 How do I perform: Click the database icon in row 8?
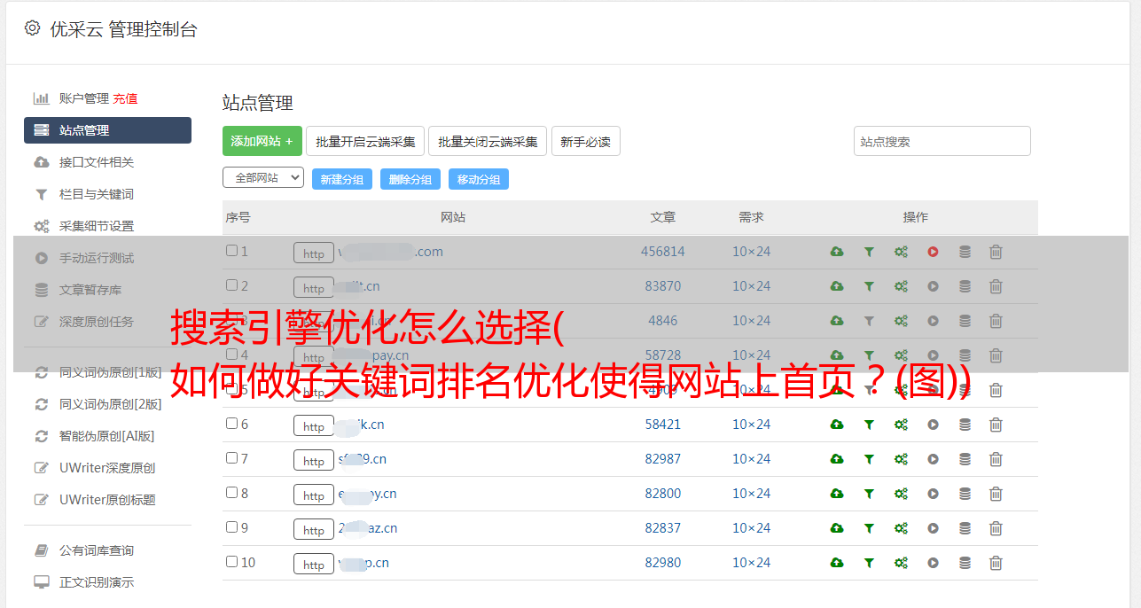click(965, 494)
